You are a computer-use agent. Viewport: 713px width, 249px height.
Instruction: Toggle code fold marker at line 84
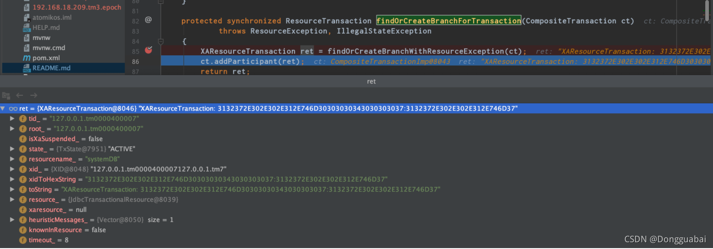[x=161, y=41]
